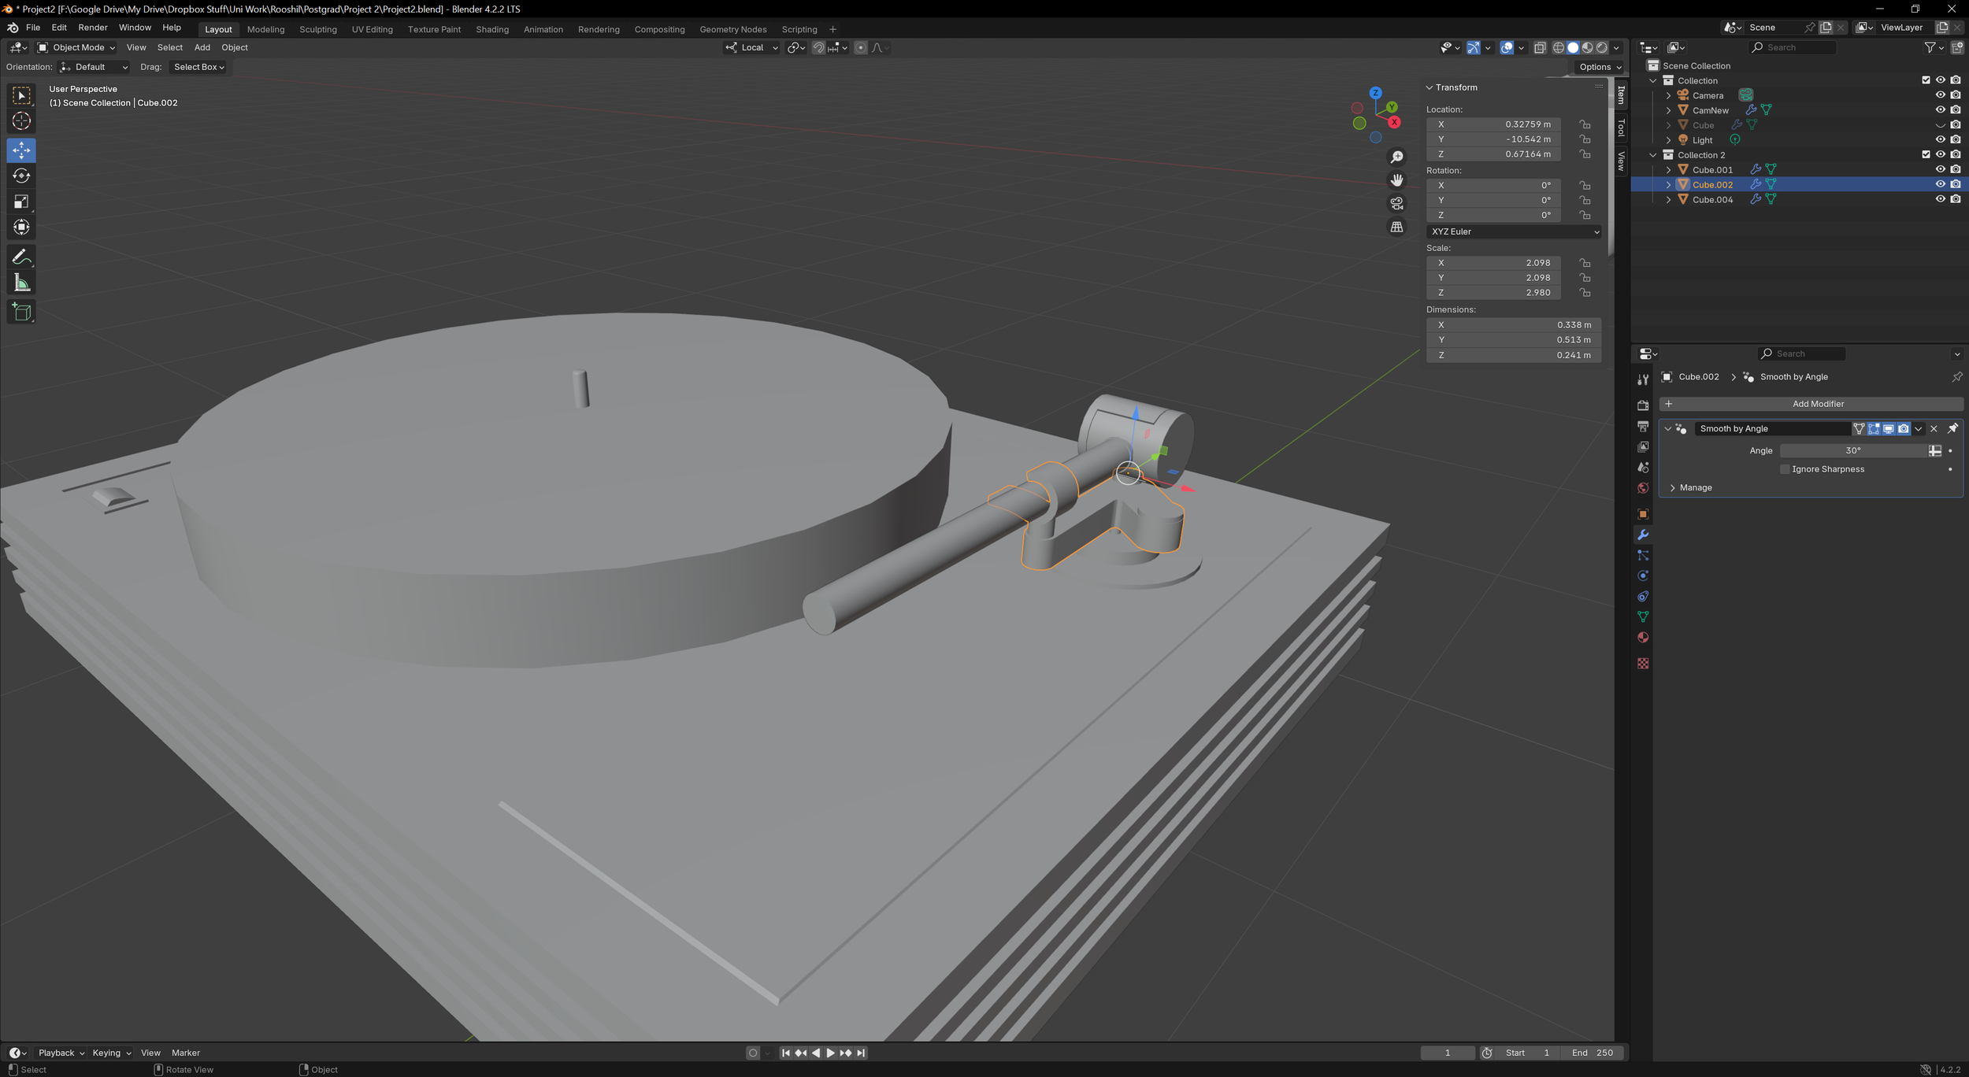This screenshot has width=1969, height=1077.
Task: Uncheck Collection 2 exclude checkbox
Action: (x=1926, y=155)
